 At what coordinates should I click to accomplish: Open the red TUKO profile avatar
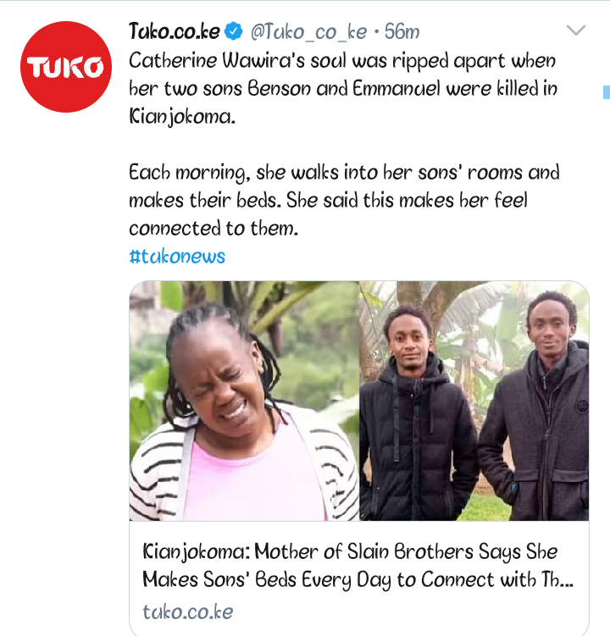(66, 67)
